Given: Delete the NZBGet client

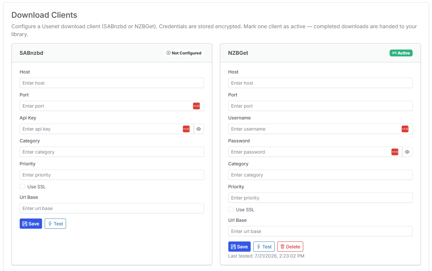Looking at the screenshot, I should tap(290, 247).
